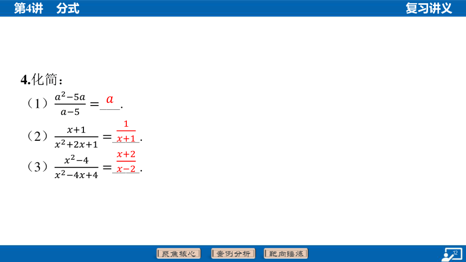Click the presenter slide number icon
Image resolution: width=466 pixels, height=262 pixels.
[452, 254]
